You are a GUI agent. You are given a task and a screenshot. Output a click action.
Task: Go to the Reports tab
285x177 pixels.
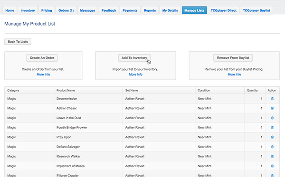[x=150, y=10]
